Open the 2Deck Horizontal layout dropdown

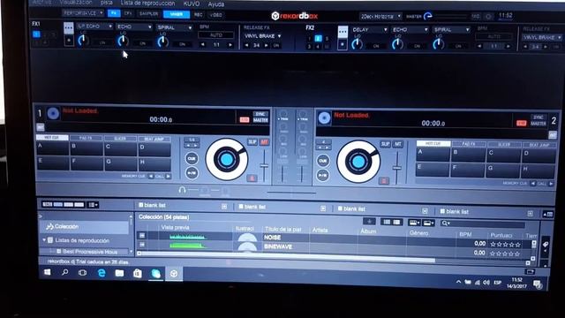point(380,16)
